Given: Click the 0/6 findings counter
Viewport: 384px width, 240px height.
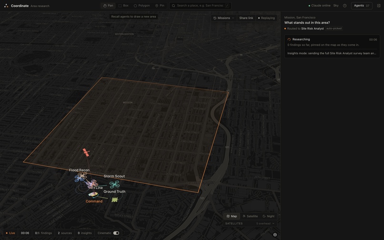Looking at the screenshot, I should (x=43, y=233).
